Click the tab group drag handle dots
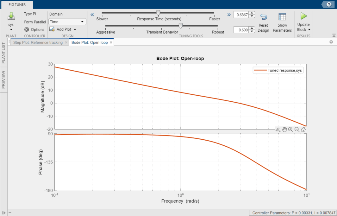337x216 pixels. click(9, 42)
